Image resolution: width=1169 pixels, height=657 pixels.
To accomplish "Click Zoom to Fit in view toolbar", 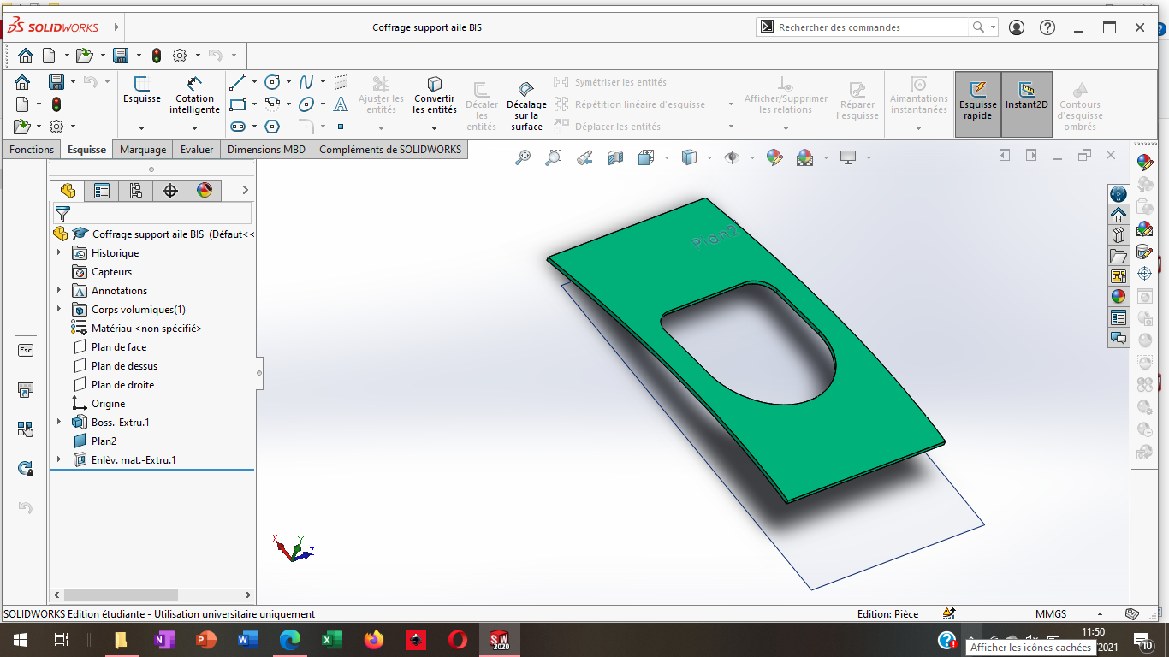I will coord(523,157).
